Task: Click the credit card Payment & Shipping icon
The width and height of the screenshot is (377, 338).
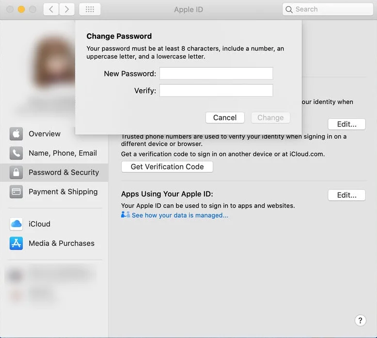Action: (16, 192)
